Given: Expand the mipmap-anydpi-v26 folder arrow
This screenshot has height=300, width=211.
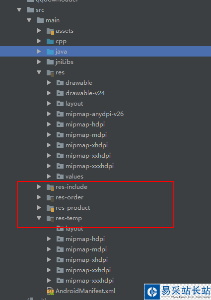Looking at the screenshot, I should [x=49, y=114].
